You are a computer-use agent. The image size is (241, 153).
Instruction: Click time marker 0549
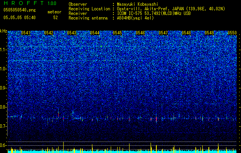coord(209,33)
